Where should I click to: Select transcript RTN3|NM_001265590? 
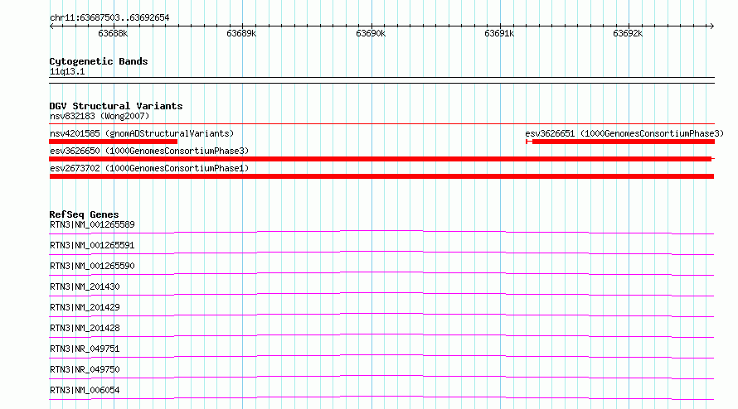tap(92, 266)
